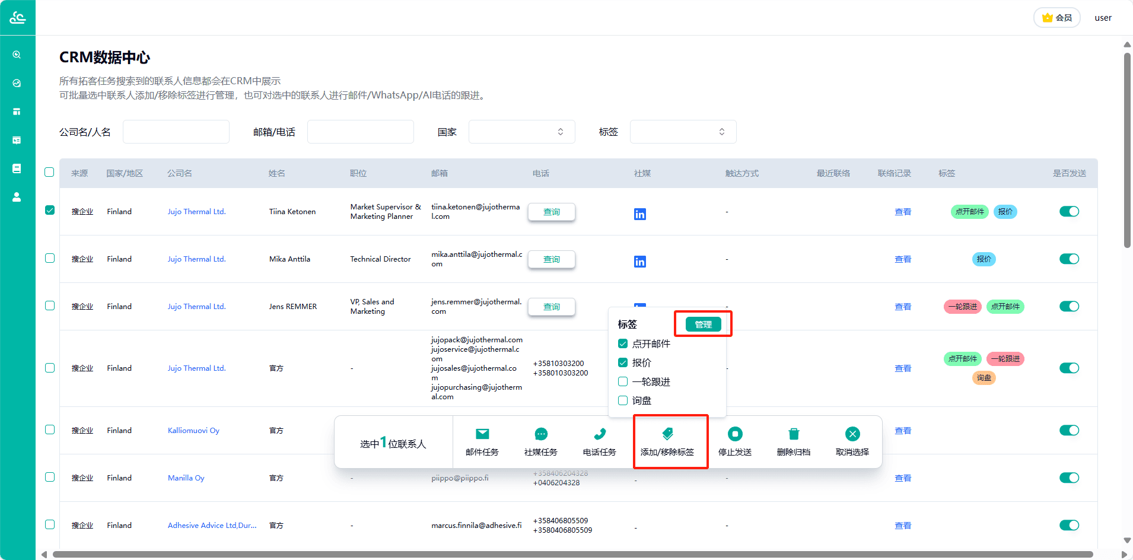Viewport: 1133px width, 560px height.
Task: Click the 点开邮件 tag on Tiina Ketonen row
Action: tap(970, 212)
